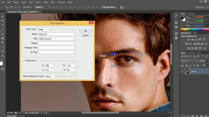Viewport: 209px width, 117px height.
Task: Switch to the Channels tab
Action: (191, 53)
